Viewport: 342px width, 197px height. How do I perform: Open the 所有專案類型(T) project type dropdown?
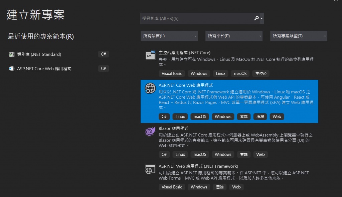pyautogui.click(x=299, y=36)
